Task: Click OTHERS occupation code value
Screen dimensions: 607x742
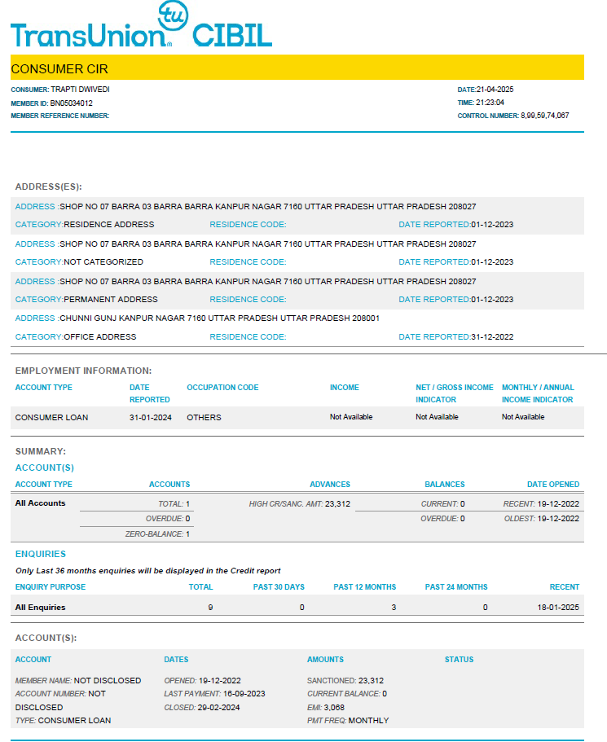Action: [204, 417]
